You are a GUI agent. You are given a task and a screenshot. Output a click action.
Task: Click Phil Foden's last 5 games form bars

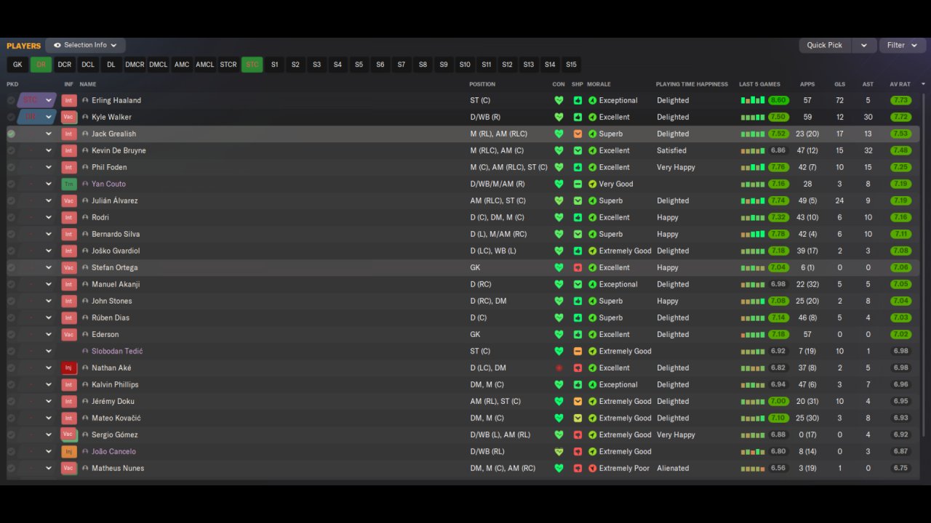coord(753,167)
